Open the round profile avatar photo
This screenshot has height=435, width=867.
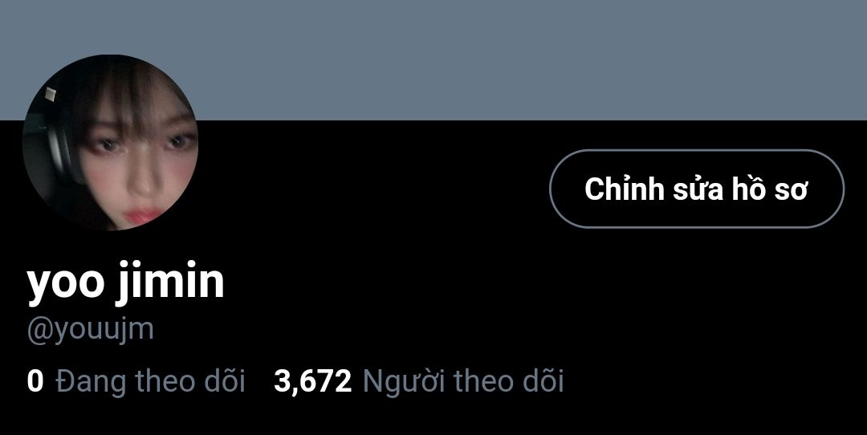110,142
